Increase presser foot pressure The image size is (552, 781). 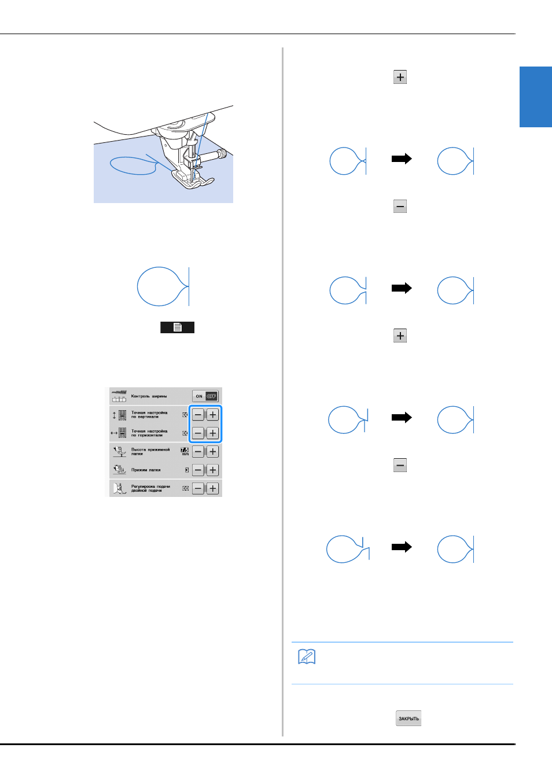tap(213, 470)
